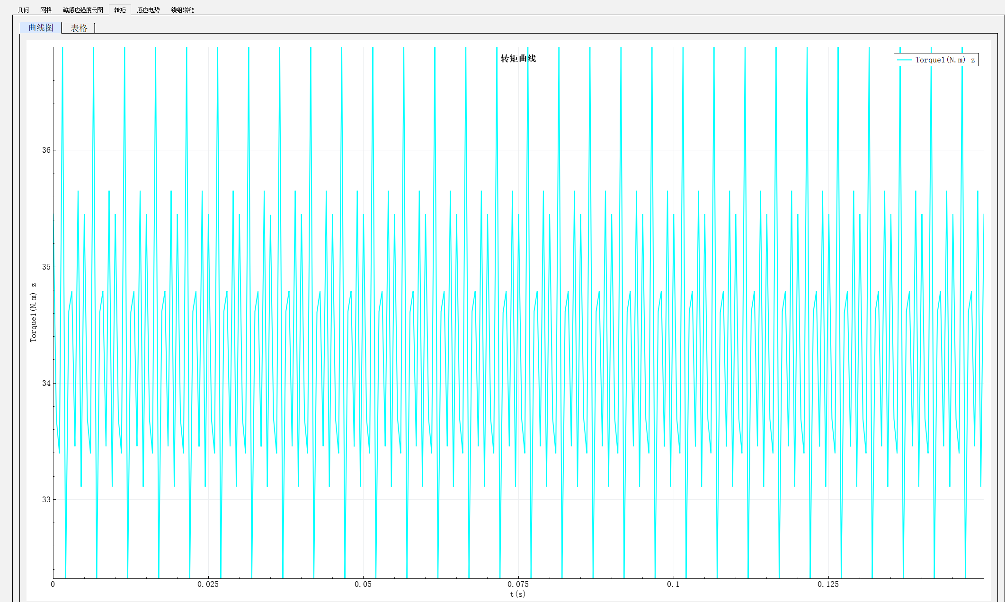The image size is (1005, 602).
Task: Open the 磁感应强度云图 tab
Action: (83, 10)
